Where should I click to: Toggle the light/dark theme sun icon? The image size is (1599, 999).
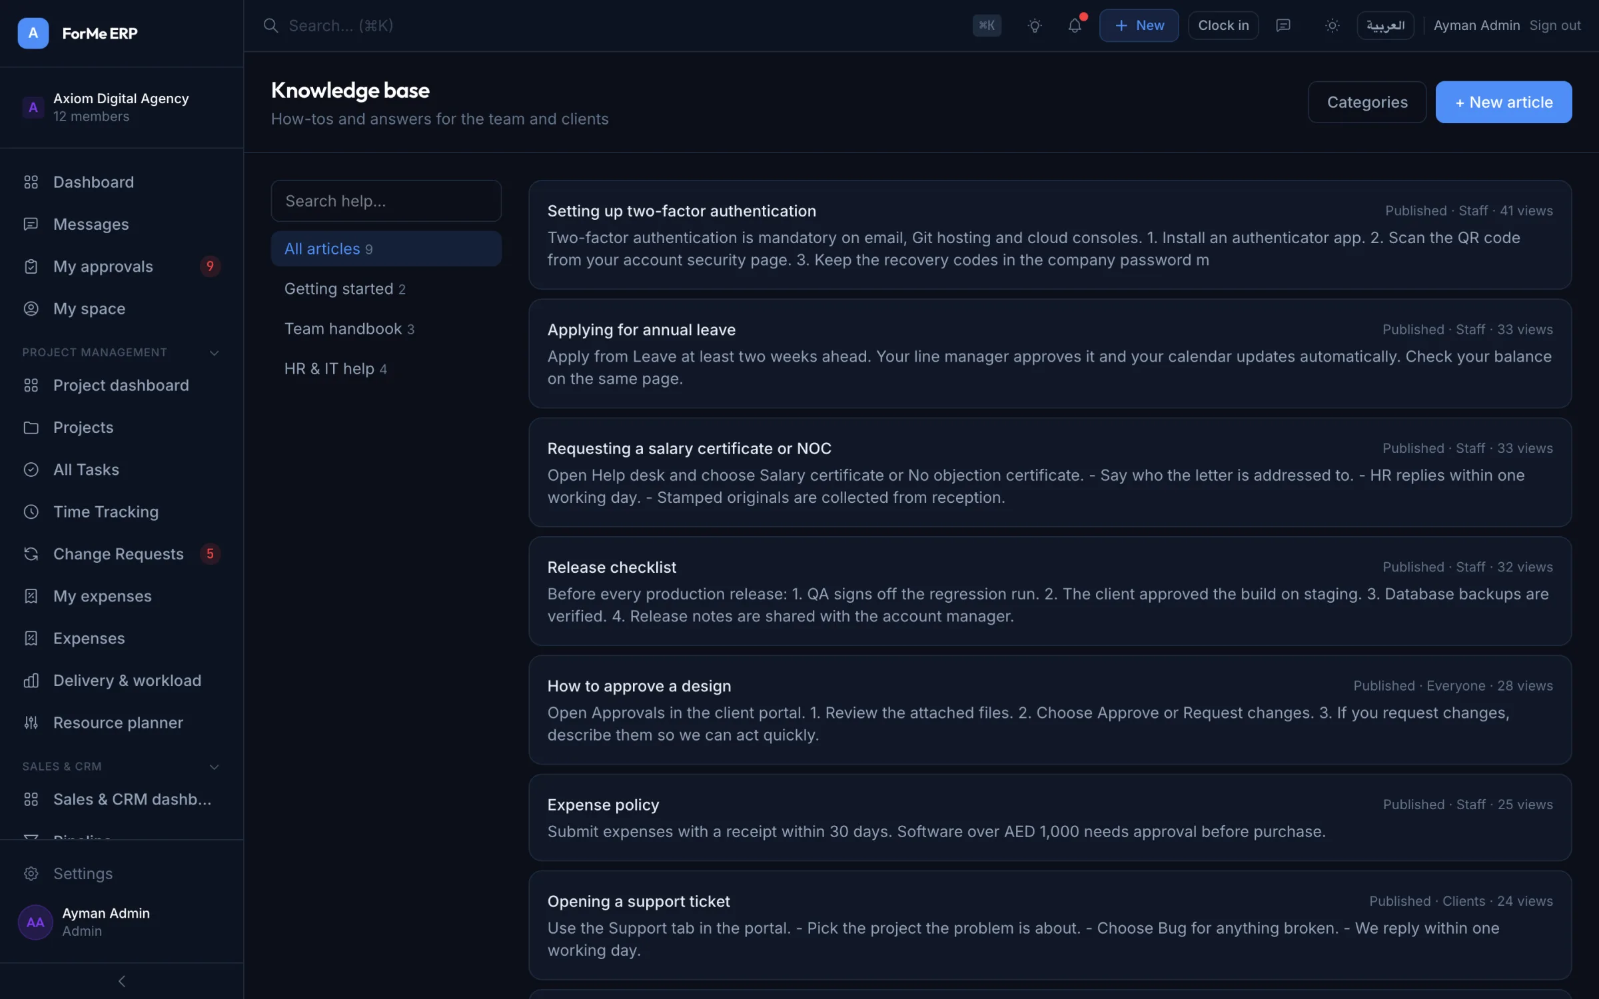tap(1332, 25)
